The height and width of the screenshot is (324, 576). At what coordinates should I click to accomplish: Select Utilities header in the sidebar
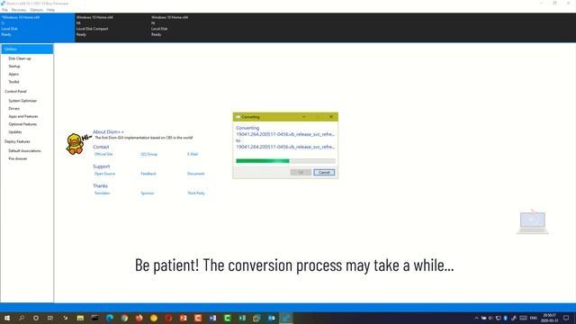pos(27,49)
